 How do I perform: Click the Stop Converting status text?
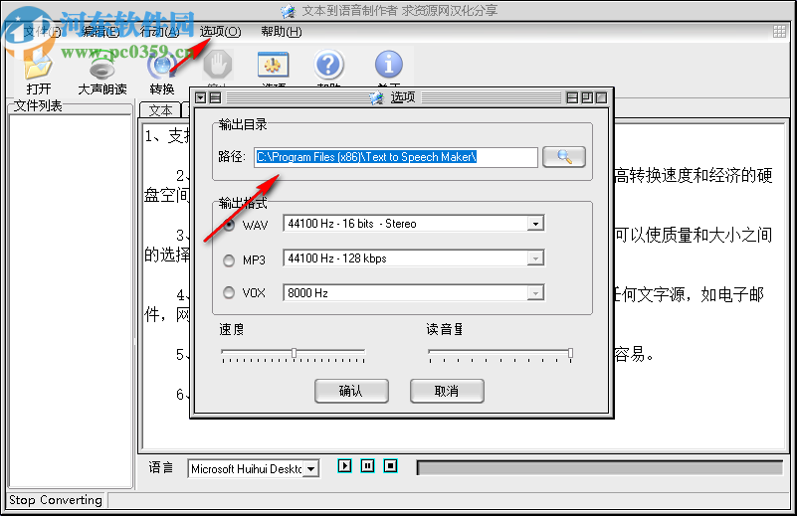tap(56, 500)
